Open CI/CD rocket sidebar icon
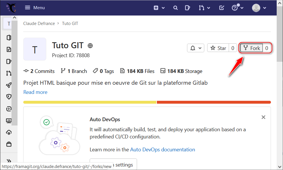 tap(9, 85)
